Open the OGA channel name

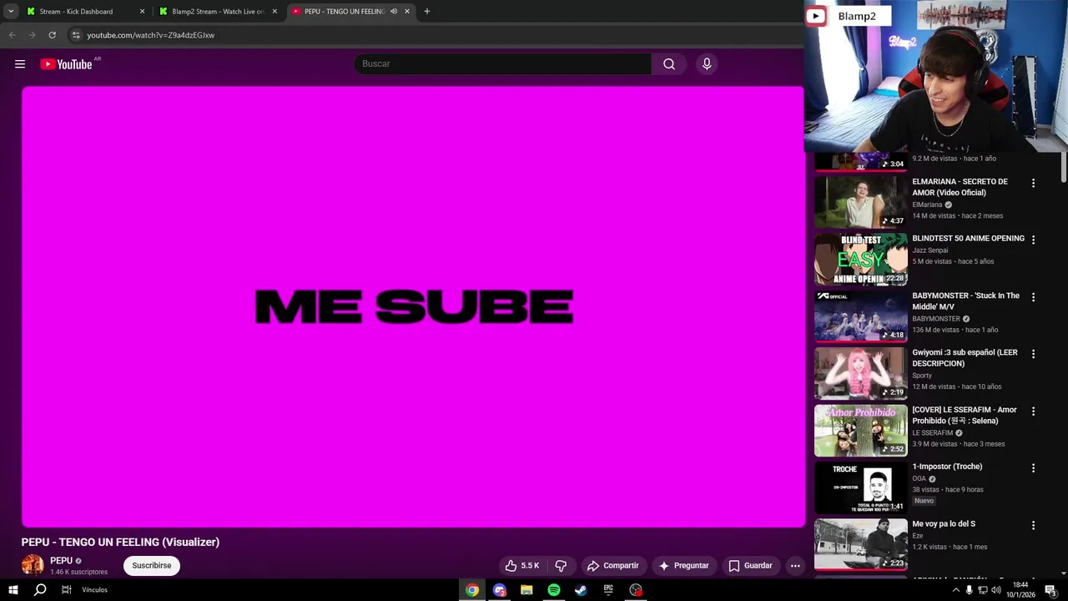(x=919, y=478)
